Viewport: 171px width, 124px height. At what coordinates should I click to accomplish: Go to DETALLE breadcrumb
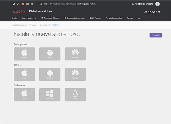(44, 25)
